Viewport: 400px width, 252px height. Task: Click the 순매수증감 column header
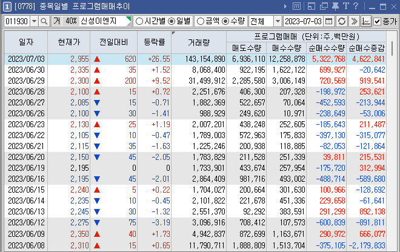click(x=367, y=48)
